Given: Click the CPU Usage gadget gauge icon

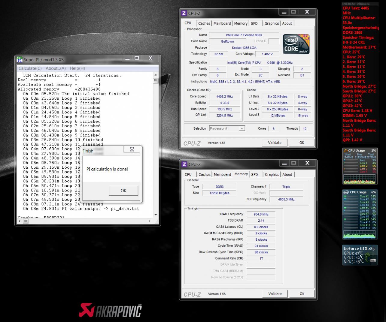Looking at the screenshot, I should 346,151.
